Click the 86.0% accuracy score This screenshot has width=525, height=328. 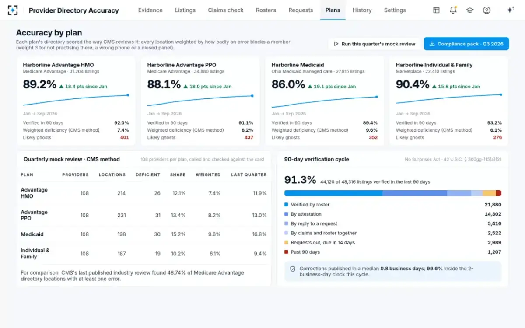(x=288, y=84)
